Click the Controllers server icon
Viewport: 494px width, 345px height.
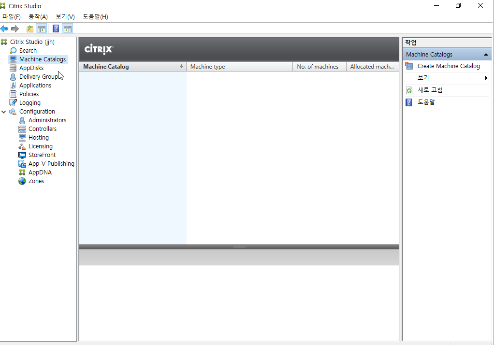22,129
